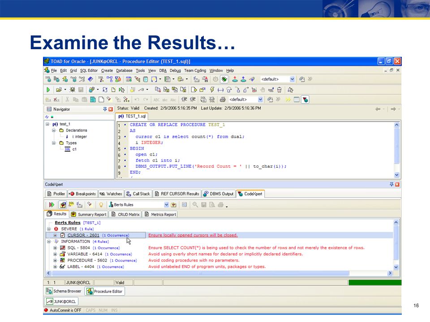Click the Trace Out debug icon
The width and height of the screenshot is (430, 322).
tap(246, 90)
